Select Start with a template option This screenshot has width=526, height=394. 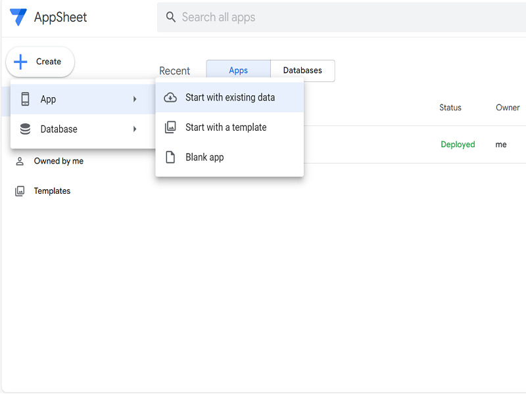(226, 127)
